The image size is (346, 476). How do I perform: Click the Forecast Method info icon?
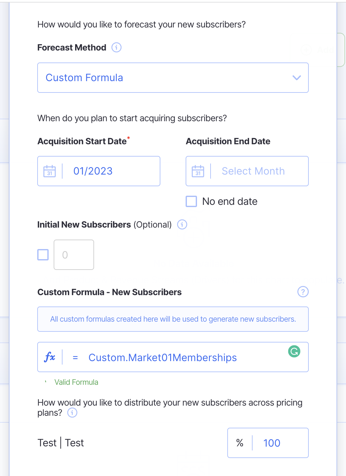pyautogui.click(x=116, y=47)
